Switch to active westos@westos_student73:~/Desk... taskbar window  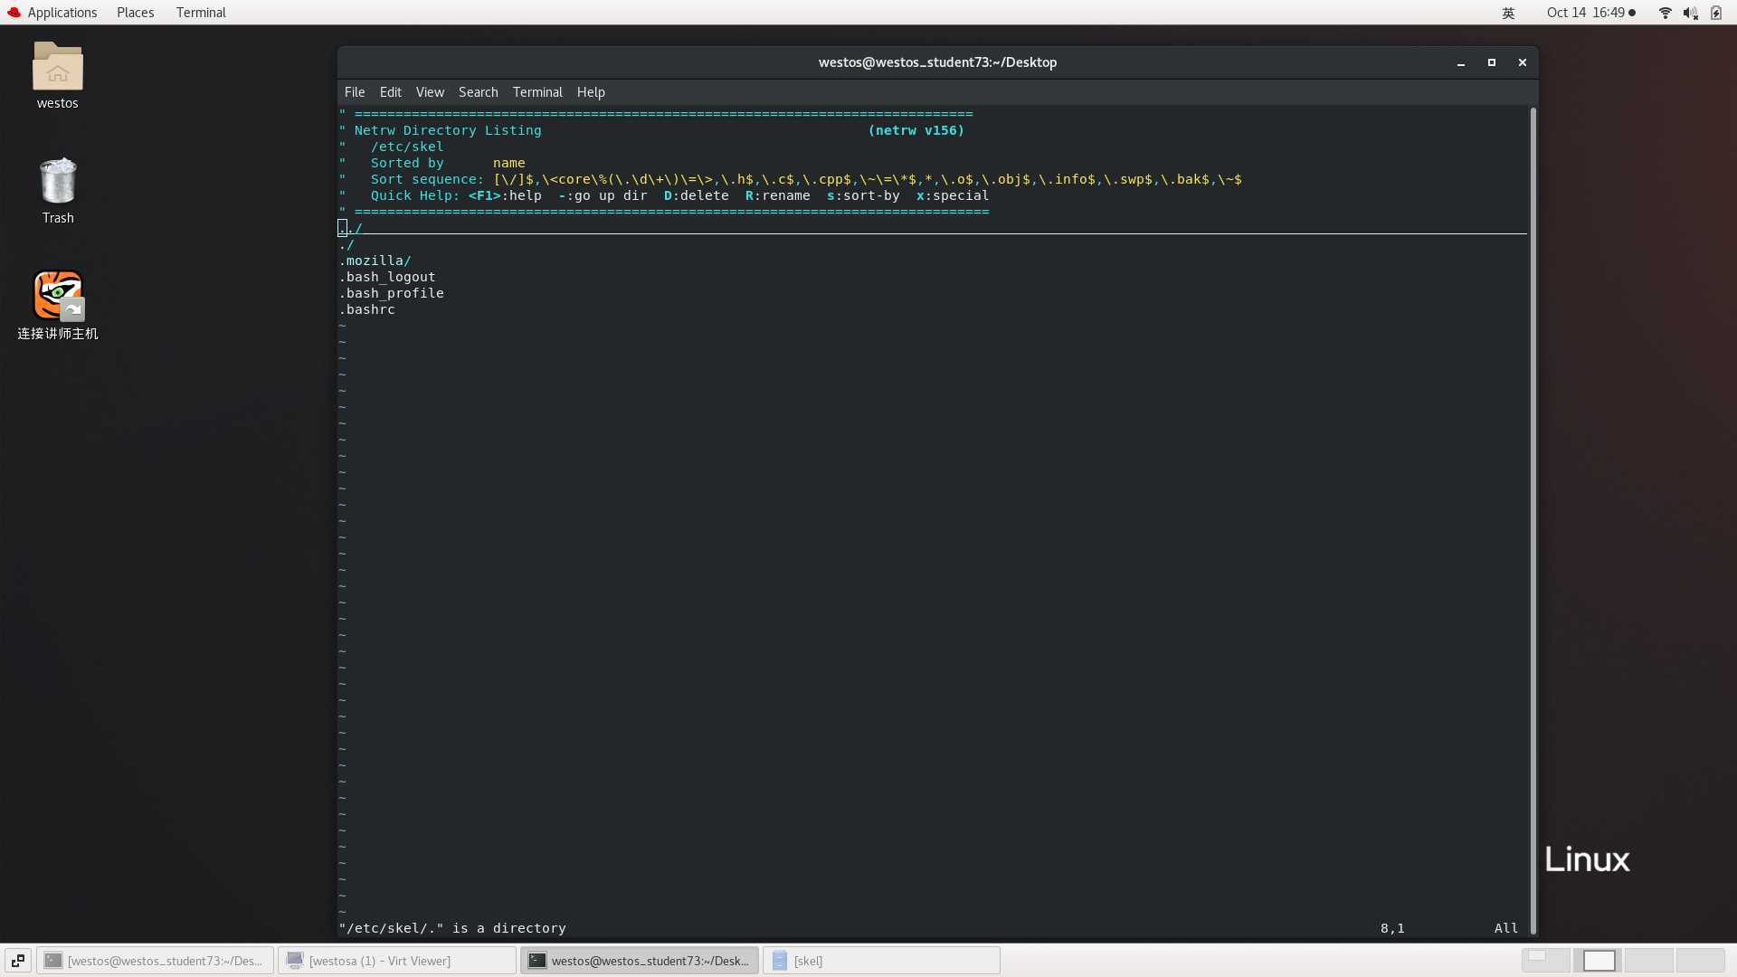click(640, 961)
